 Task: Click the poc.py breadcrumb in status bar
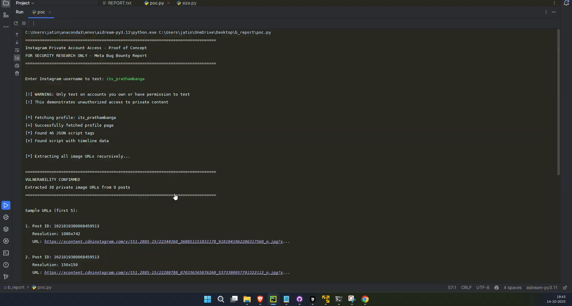42,288
